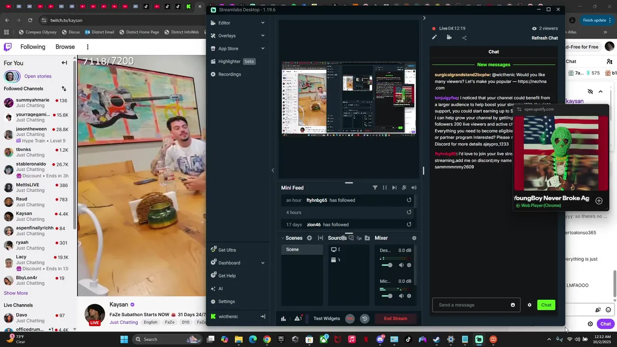The height and width of the screenshot is (347, 617).
Task: Skip the current Mini Feed alert
Action: pos(394,187)
